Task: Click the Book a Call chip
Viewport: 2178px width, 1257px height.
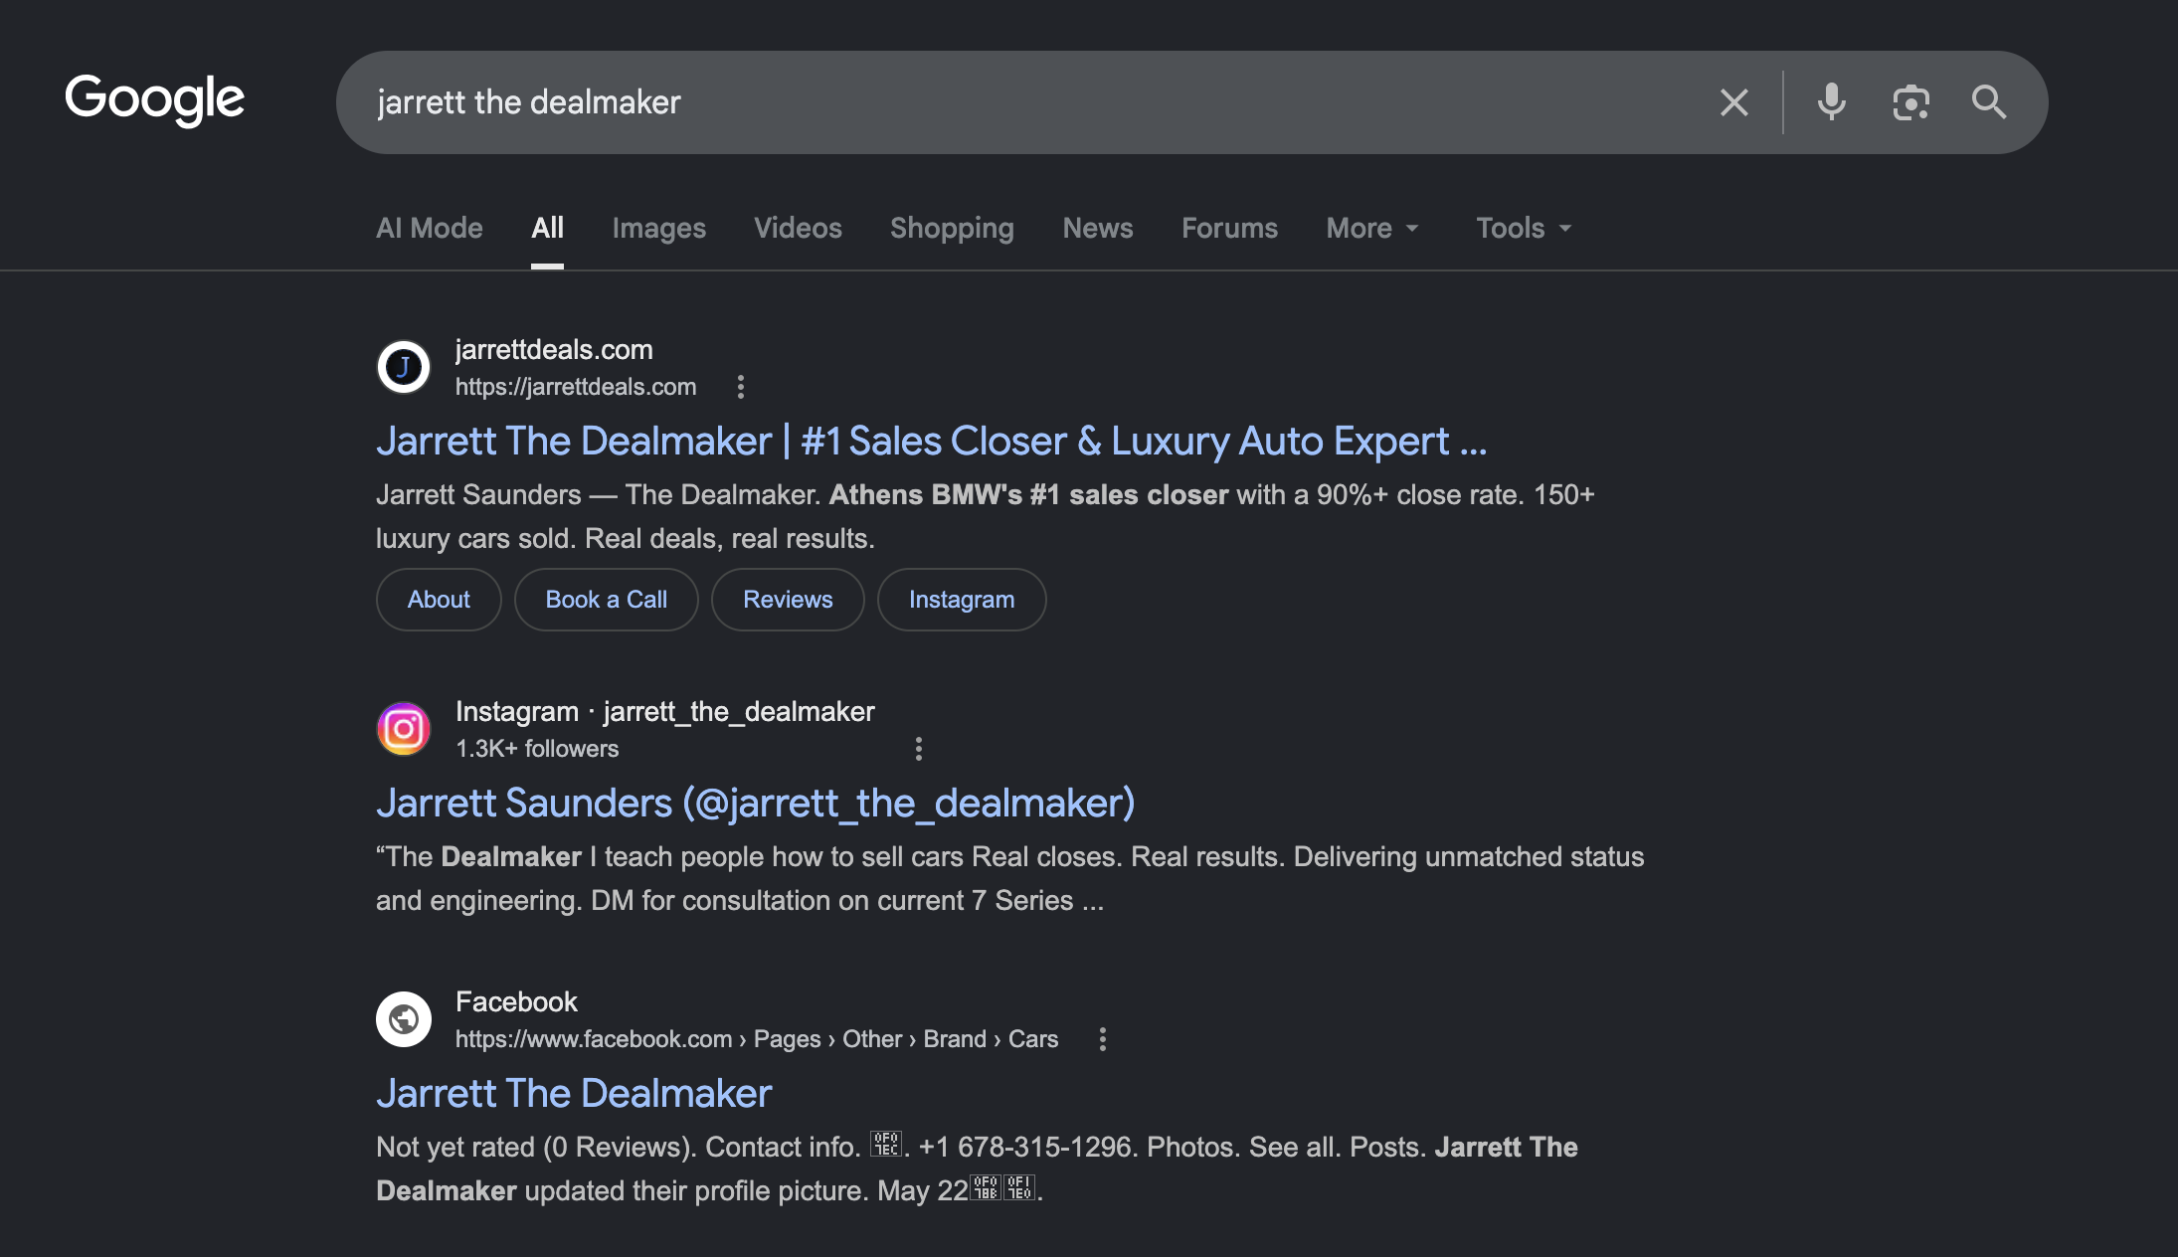Action: [x=607, y=600]
